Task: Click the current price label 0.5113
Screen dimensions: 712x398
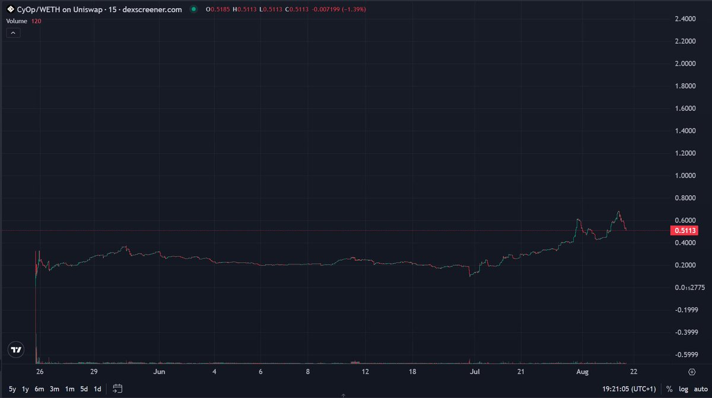Action: [x=685, y=231]
